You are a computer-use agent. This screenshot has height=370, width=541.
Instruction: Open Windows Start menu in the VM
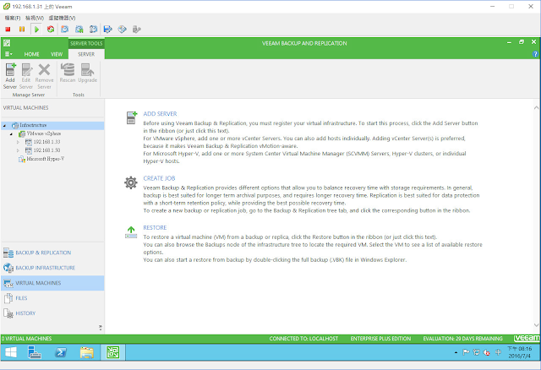tap(11, 352)
